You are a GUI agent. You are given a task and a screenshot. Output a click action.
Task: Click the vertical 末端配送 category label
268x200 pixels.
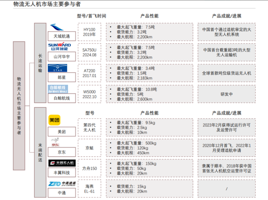point(40,152)
